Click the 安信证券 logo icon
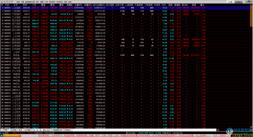253x137 pixels. (x=2, y=2)
